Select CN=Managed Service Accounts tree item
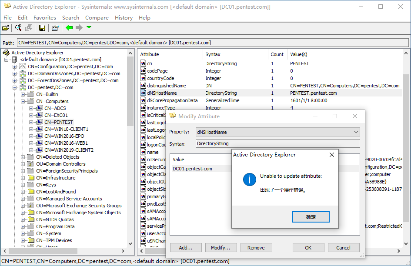This screenshot has height=266, width=411. pyautogui.click(x=69, y=199)
